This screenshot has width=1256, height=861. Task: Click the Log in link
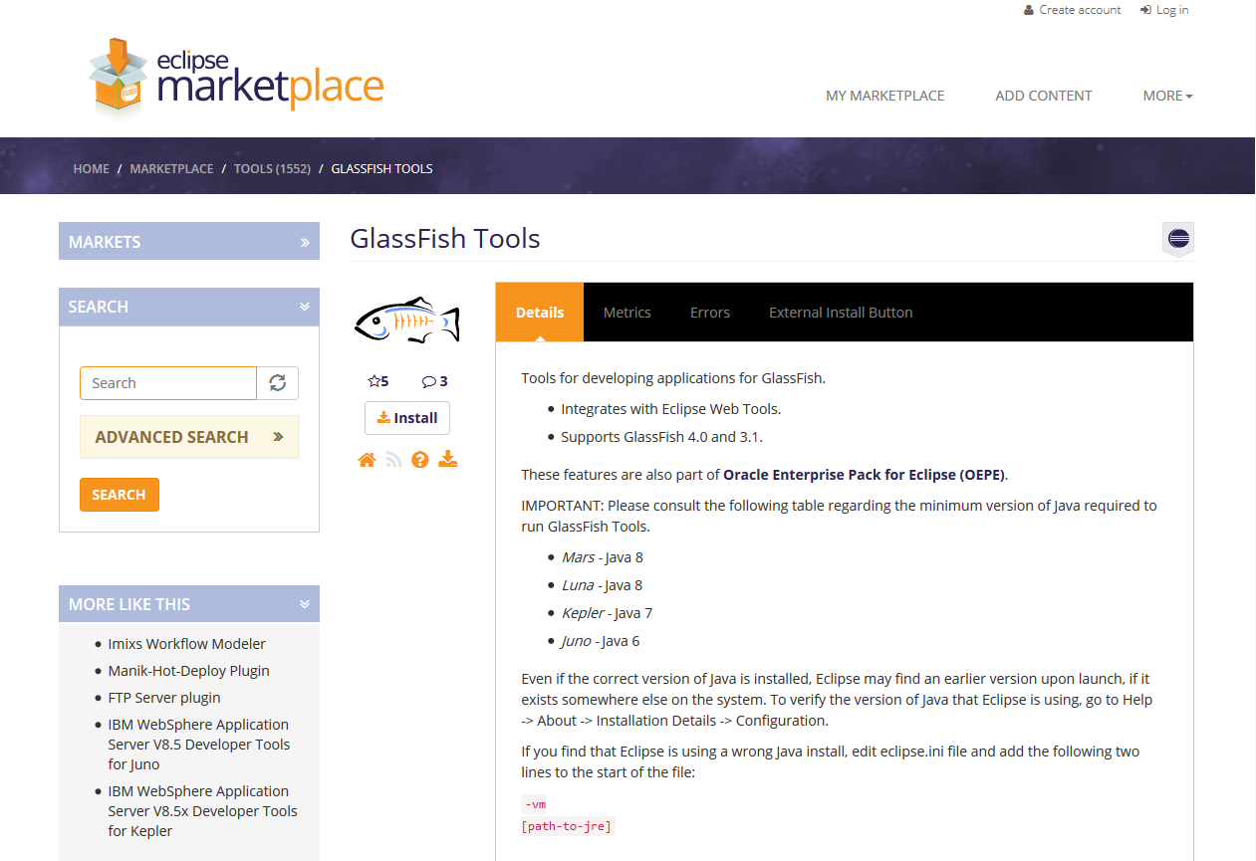[1163, 10]
